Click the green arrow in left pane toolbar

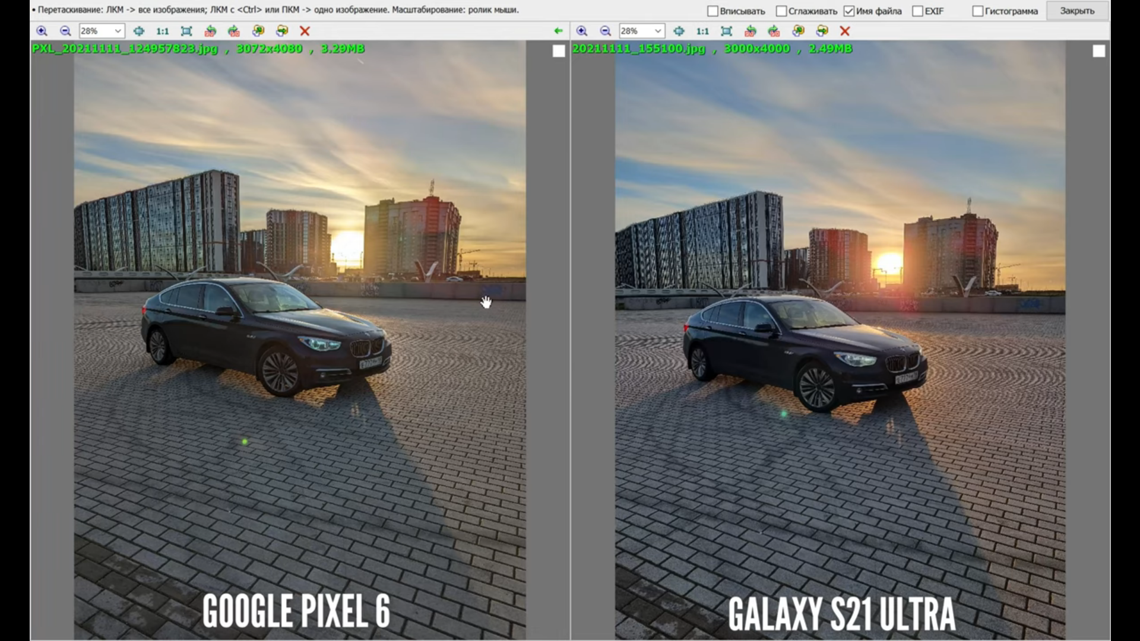tap(558, 31)
